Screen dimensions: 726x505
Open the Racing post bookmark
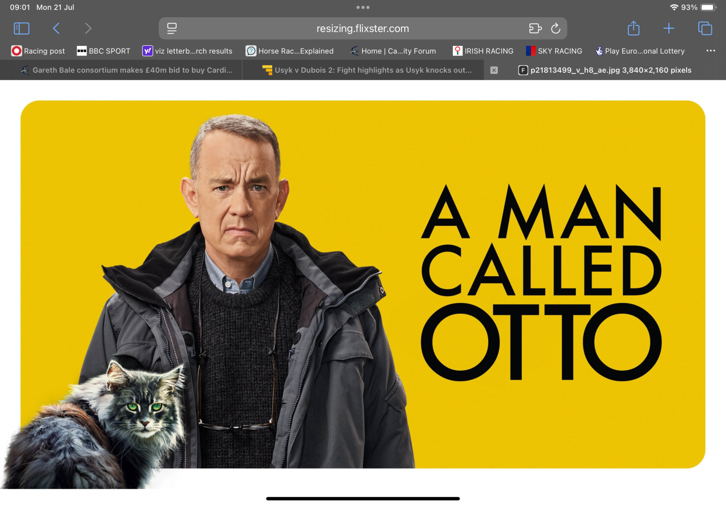(38, 51)
